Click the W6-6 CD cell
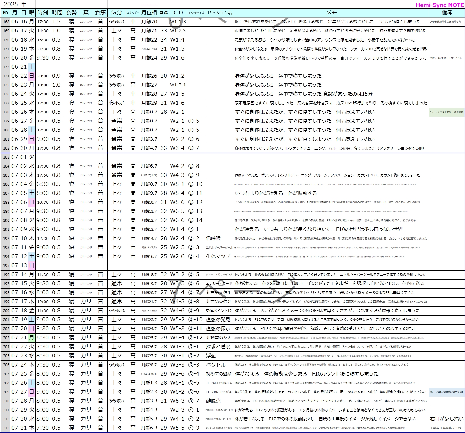The width and height of the screenshot is (465, 433). [x=178, y=220]
